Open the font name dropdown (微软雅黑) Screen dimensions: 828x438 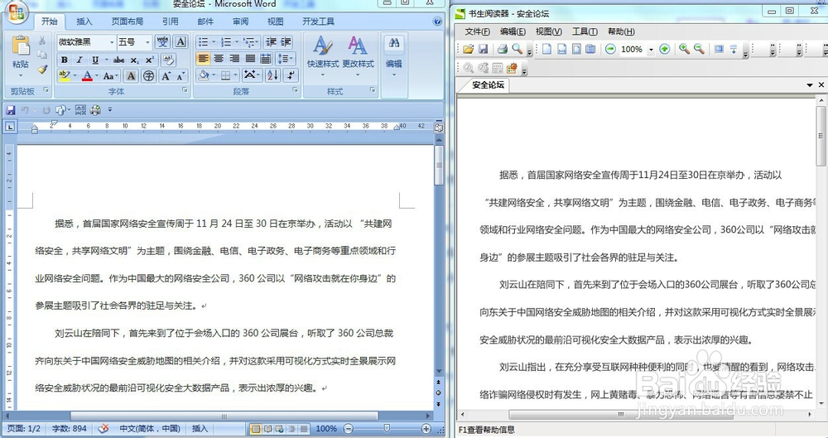tap(112, 41)
